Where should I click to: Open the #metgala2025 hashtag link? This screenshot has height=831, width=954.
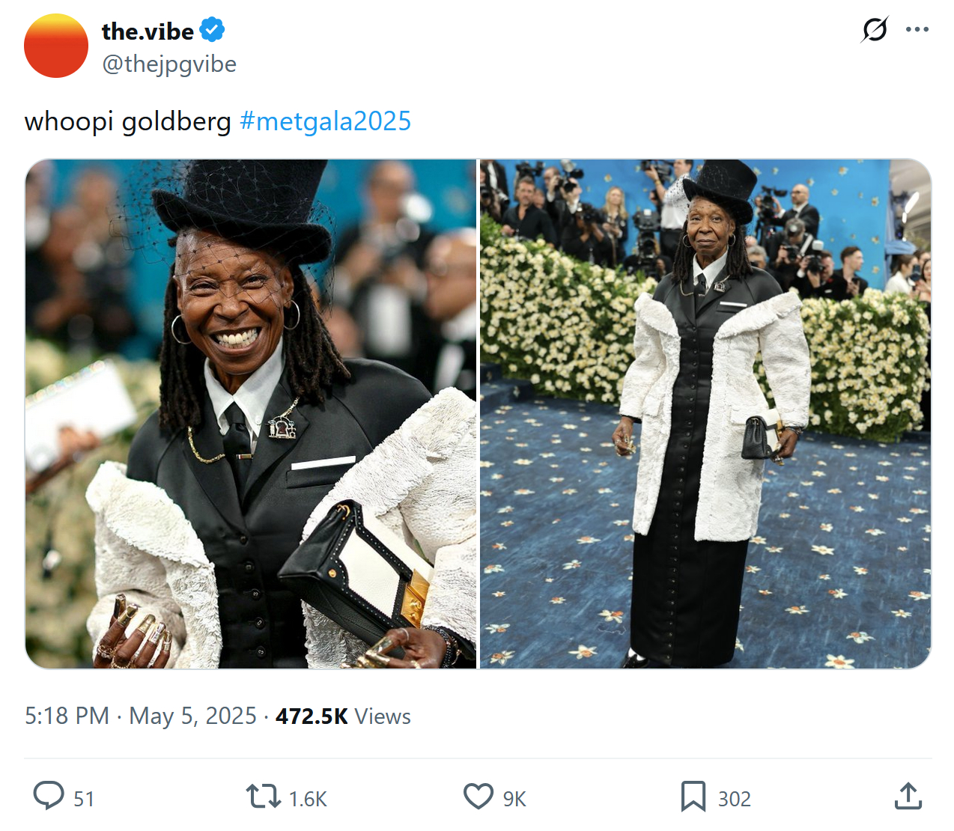[326, 121]
